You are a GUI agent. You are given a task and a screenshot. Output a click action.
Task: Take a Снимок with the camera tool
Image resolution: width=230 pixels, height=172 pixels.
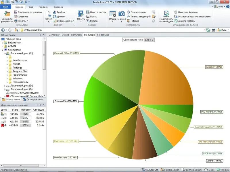tap(121, 16)
